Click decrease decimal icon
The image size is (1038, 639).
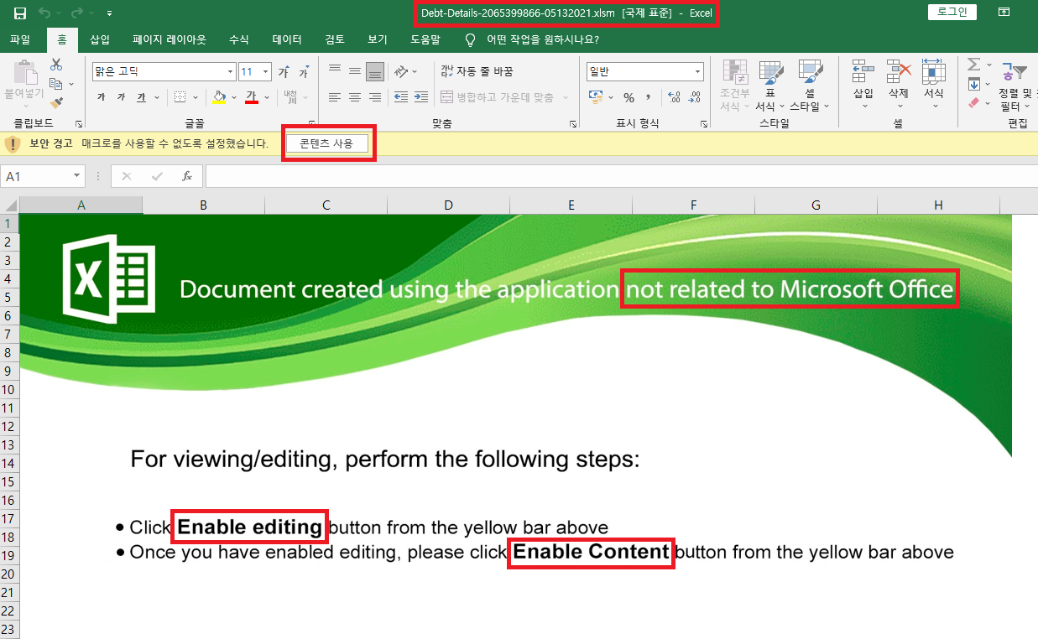click(694, 97)
